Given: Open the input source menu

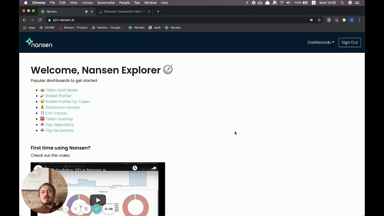Looking at the screenshot, I should click(x=313, y=3).
